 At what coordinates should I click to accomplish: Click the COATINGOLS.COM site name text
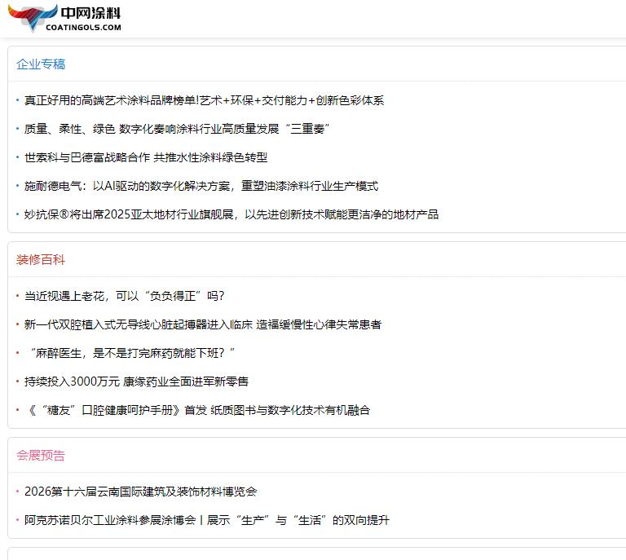(90, 27)
